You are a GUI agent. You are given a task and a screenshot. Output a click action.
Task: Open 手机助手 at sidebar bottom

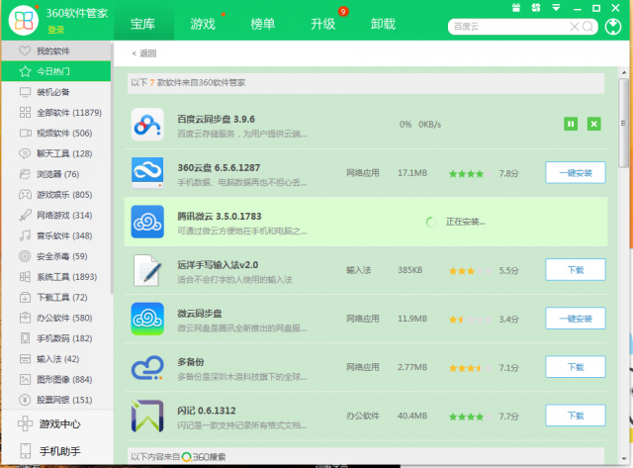pos(56,450)
